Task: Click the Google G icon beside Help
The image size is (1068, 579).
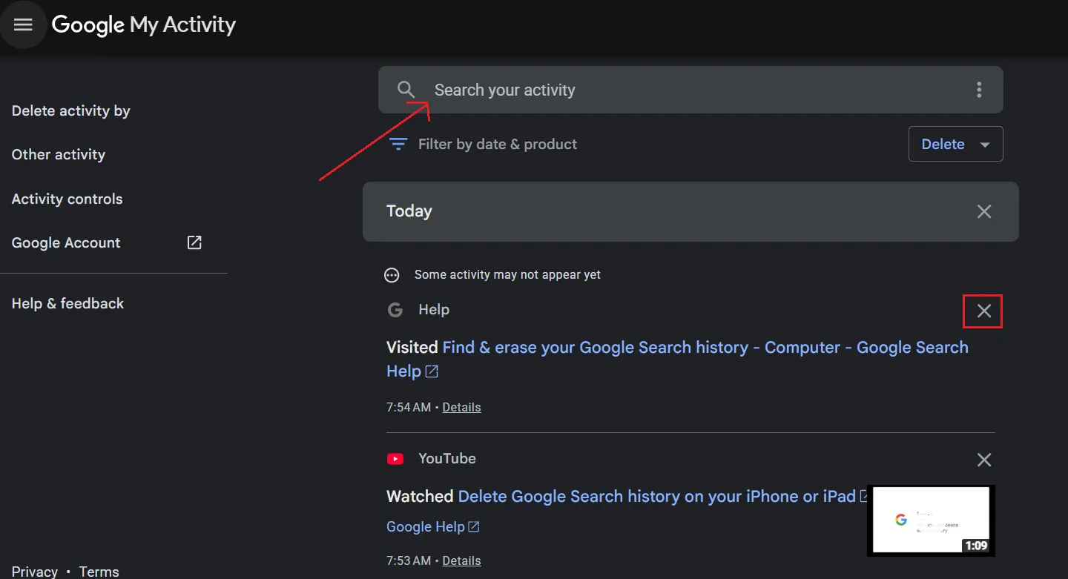Action: tap(395, 310)
